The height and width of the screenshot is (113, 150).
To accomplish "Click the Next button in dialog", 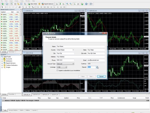I will coord(91,77).
